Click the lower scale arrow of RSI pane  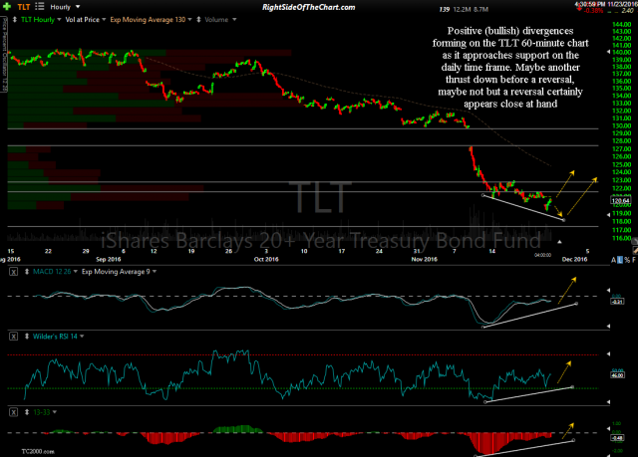point(609,402)
